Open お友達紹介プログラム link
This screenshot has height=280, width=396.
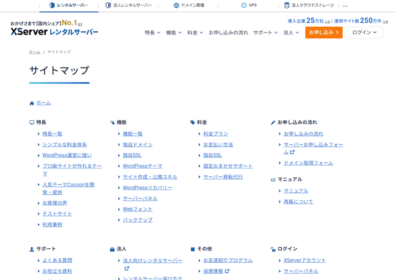[228, 260]
